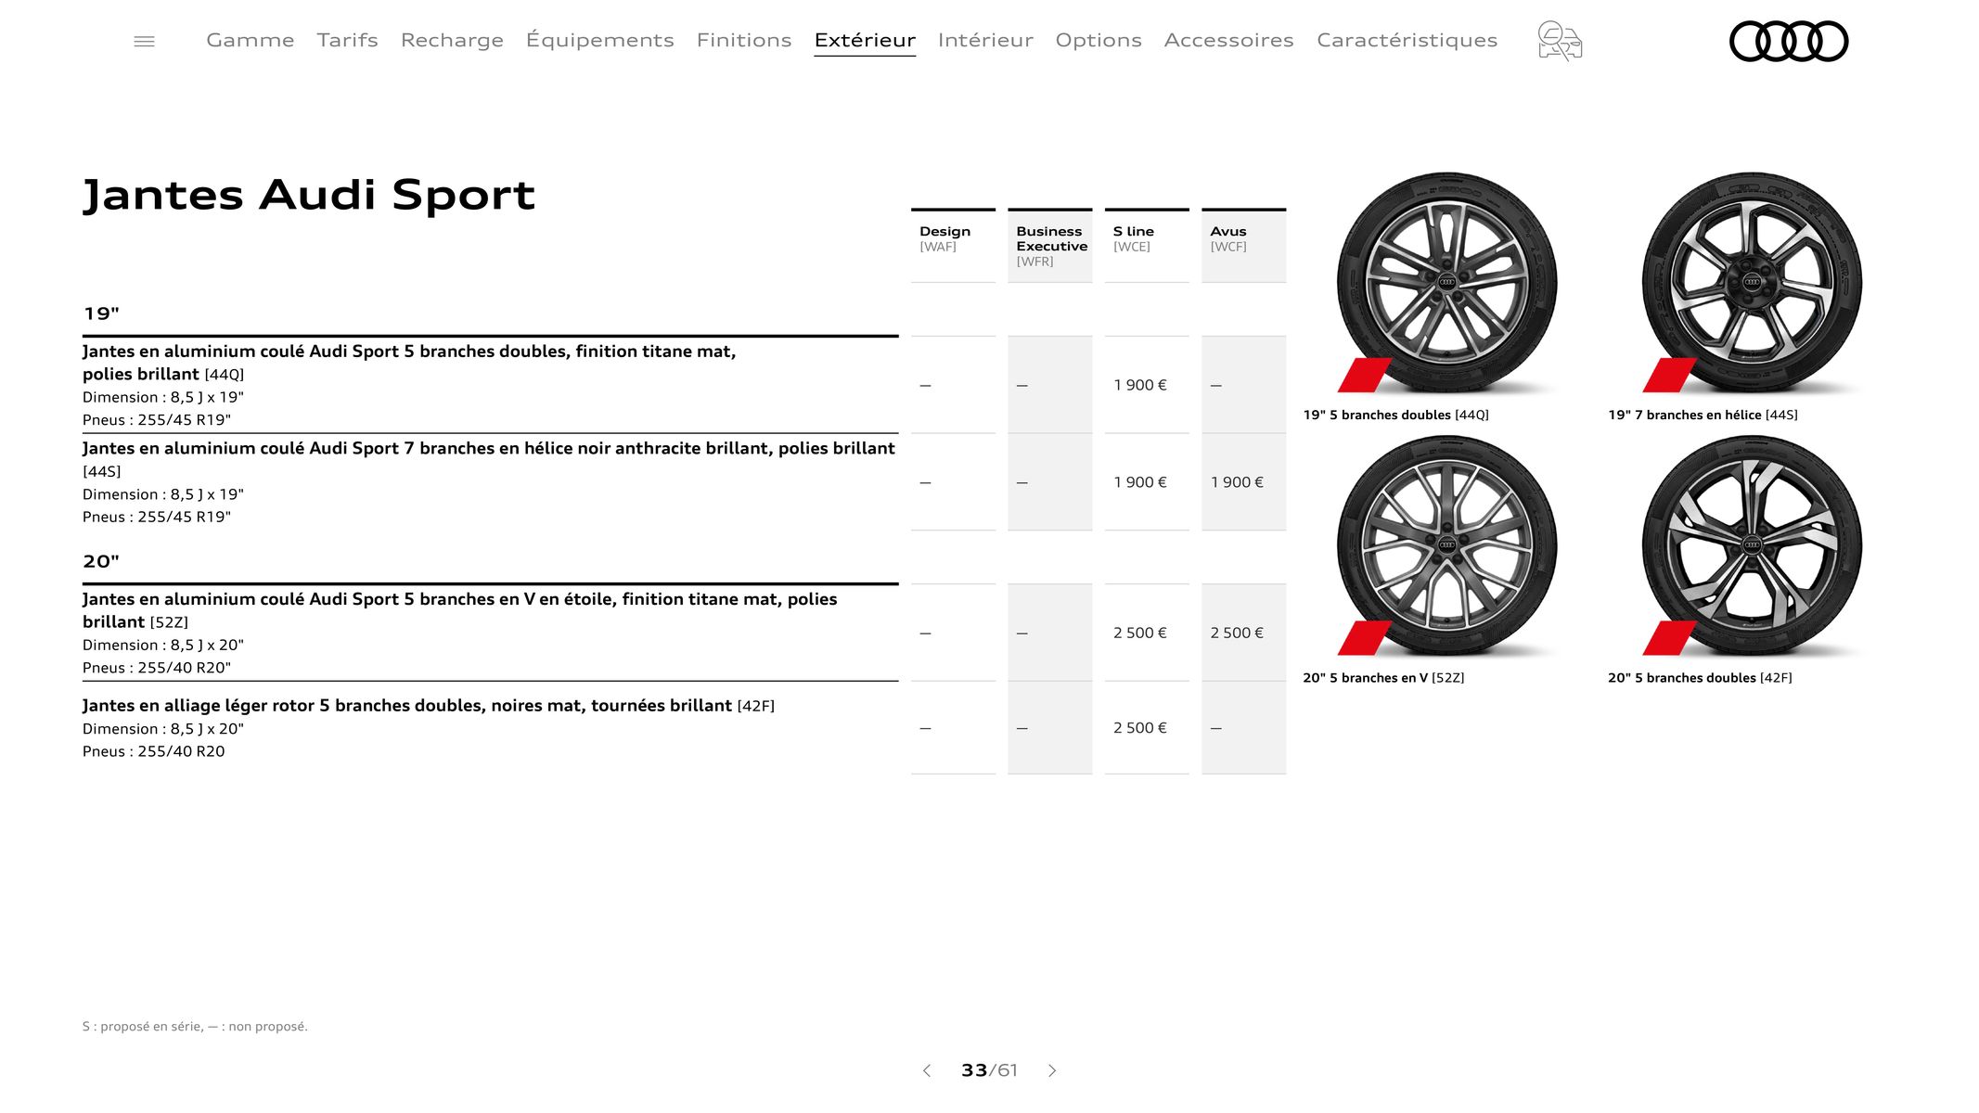
Task: Click the 19" 7 branches en hélice wheel image
Action: point(1752,283)
